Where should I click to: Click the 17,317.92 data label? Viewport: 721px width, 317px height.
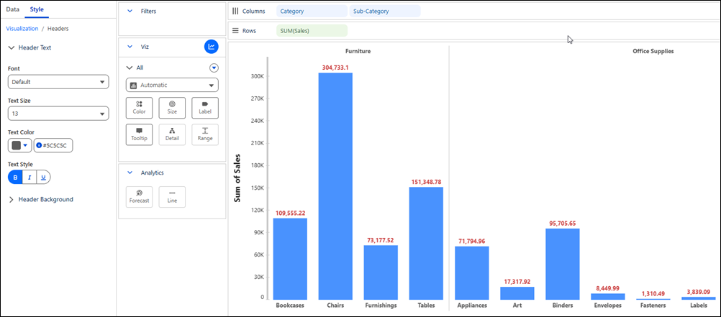517,282
